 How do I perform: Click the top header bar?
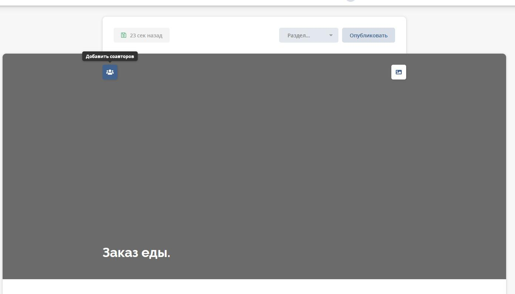[x=185, y=2]
